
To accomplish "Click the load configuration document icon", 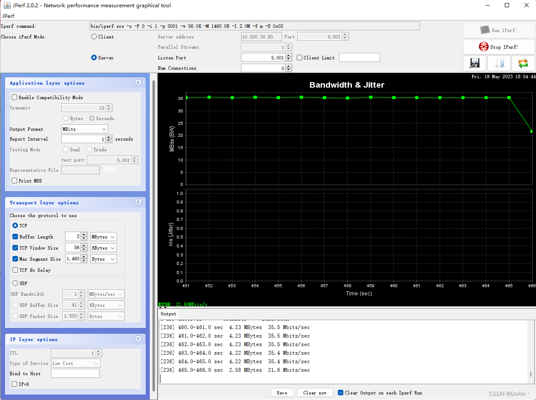I will click(x=499, y=64).
